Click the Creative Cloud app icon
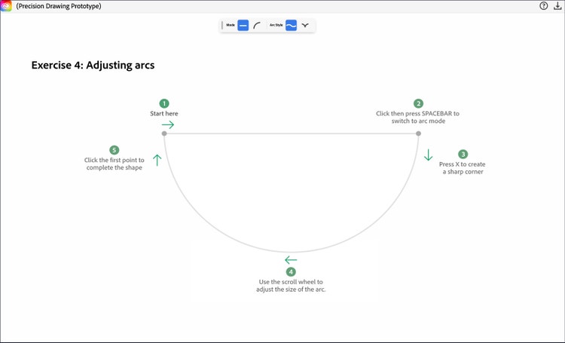 click(x=6, y=6)
